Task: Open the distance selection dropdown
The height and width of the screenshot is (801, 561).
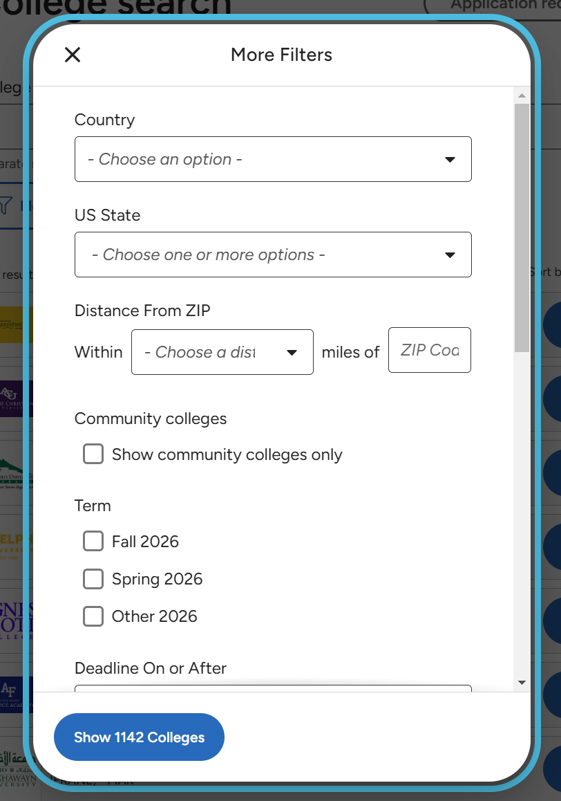Action: (222, 352)
